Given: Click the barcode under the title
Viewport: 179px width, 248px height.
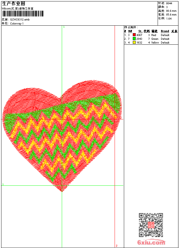Looking at the screenshot, I should click(x=23, y=14).
